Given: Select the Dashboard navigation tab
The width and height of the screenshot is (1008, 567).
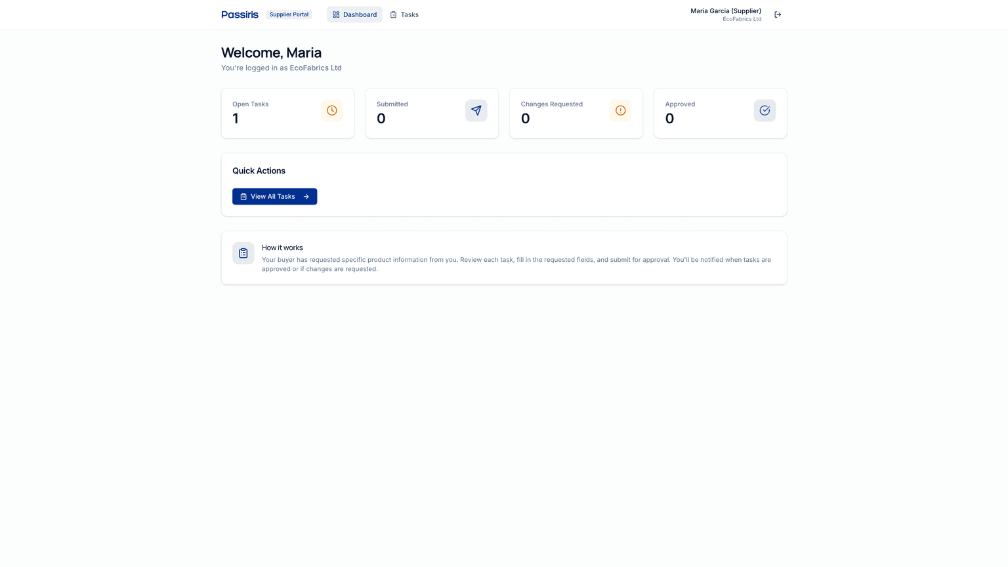Looking at the screenshot, I should (x=354, y=14).
